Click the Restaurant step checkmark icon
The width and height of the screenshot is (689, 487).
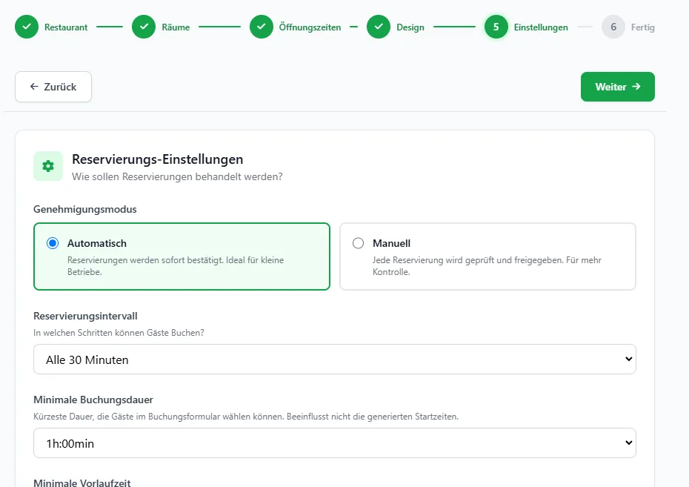(x=27, y=27)
